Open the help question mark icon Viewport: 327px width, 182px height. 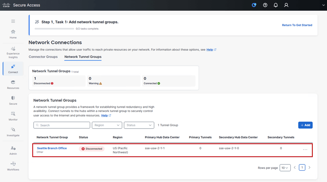click(265, 5)
